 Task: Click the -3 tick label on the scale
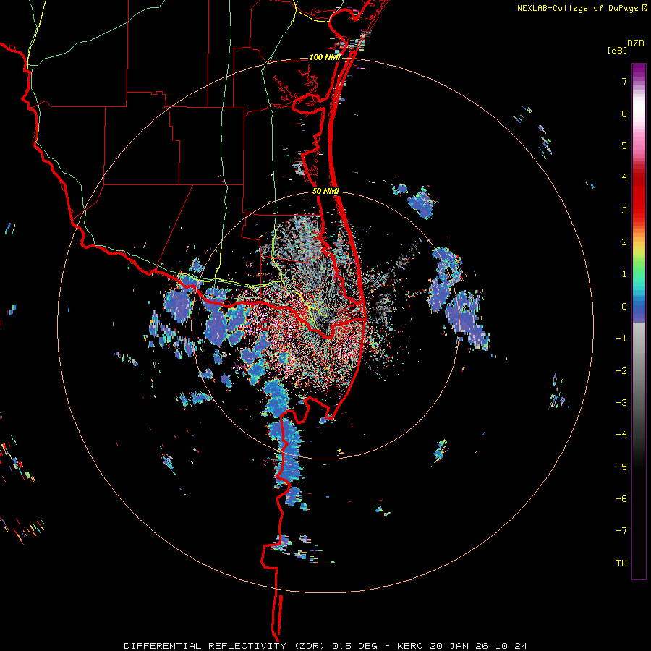coord(621,403)
